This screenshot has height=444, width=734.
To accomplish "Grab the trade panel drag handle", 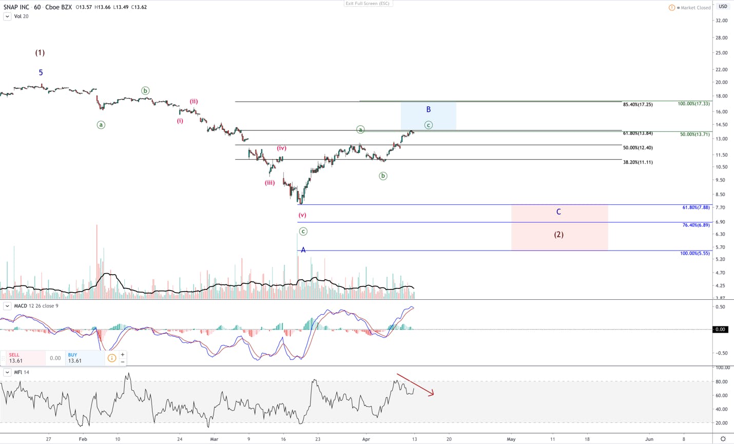I will [x=3, y=358].
